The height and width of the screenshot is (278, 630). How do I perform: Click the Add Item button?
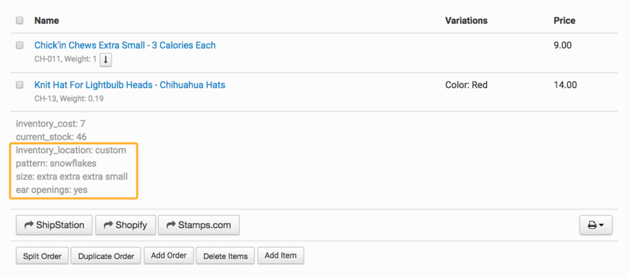point(281,255)
